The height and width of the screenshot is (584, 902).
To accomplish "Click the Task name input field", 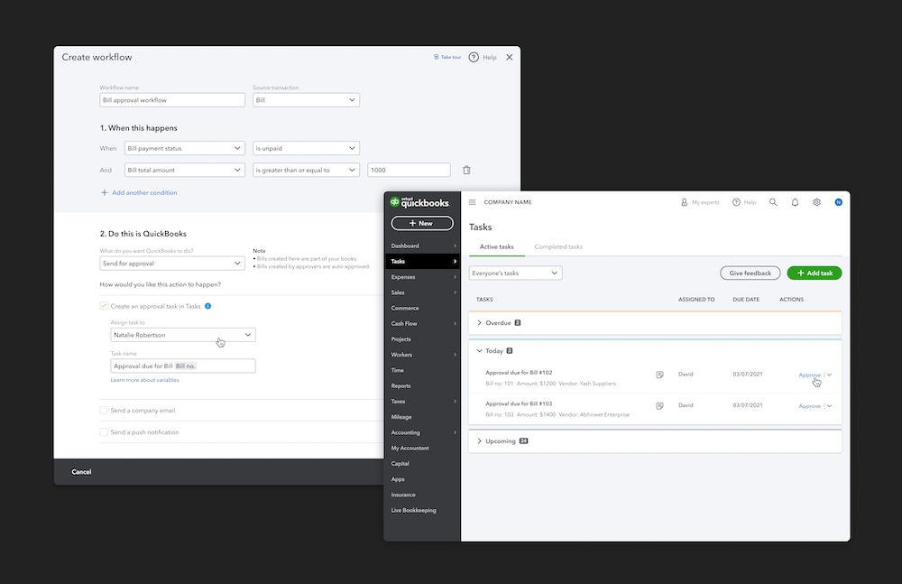I will [x=183, y=366].
